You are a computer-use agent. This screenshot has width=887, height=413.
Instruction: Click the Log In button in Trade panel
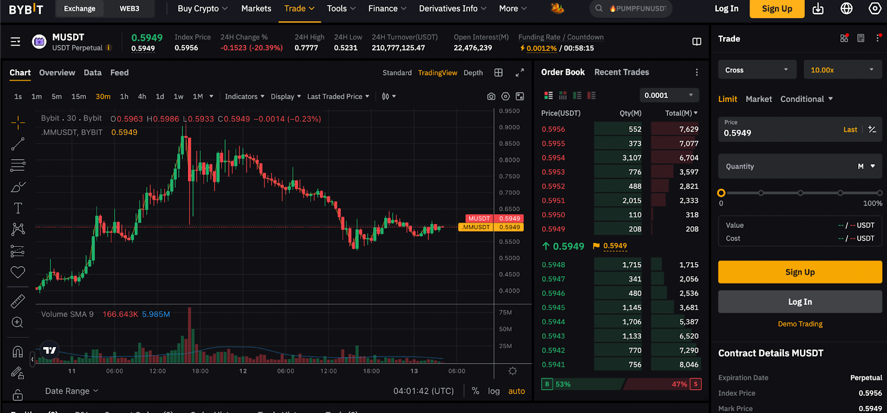pyautogui.click(x=800, y=302)
